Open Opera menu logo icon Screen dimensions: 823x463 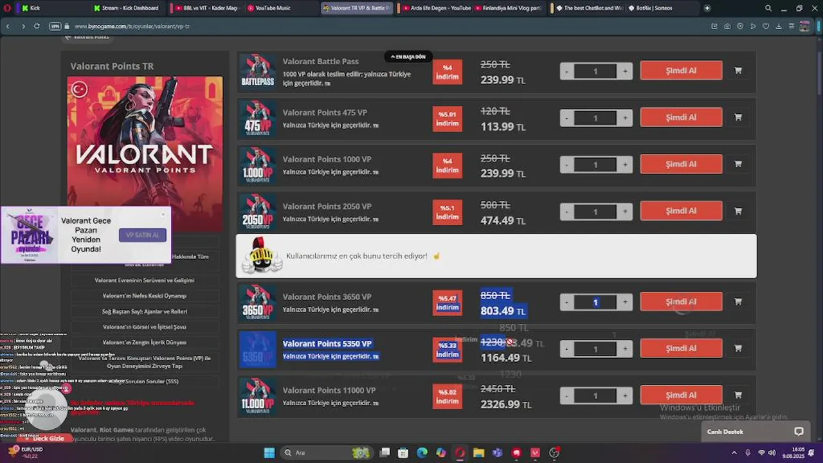click(8, 8)
